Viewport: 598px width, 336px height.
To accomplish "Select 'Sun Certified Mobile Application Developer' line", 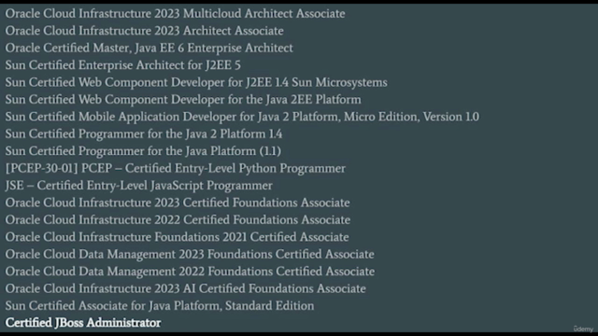I will click(242, 117).
